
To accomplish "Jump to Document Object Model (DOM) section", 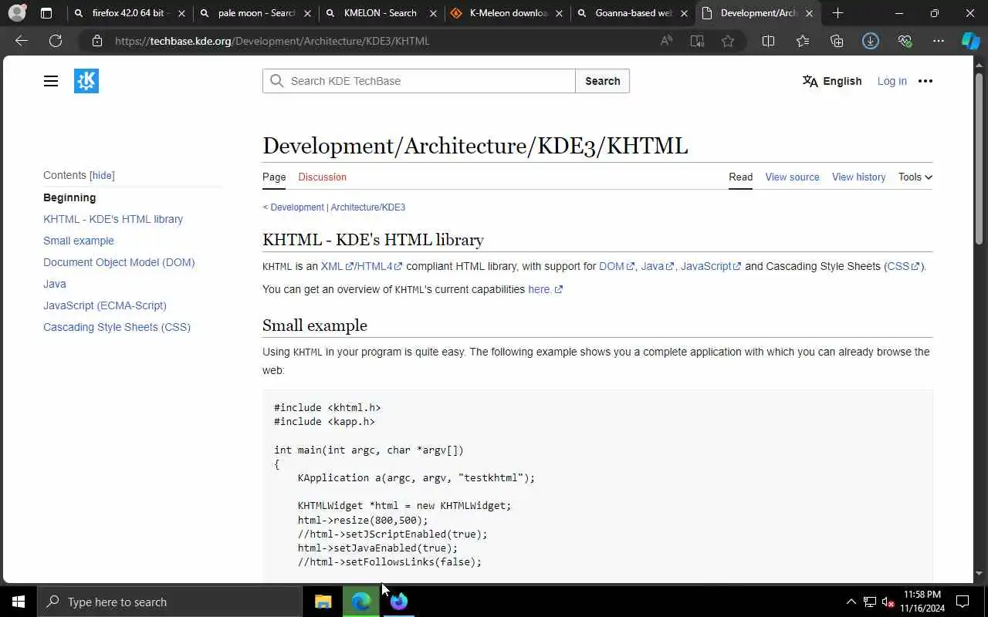I will [x=119, y=262].
